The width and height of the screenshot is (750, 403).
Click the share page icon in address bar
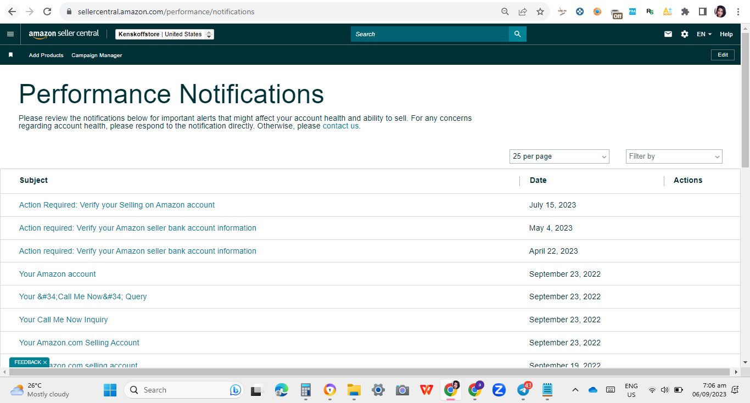click(523, 12)
